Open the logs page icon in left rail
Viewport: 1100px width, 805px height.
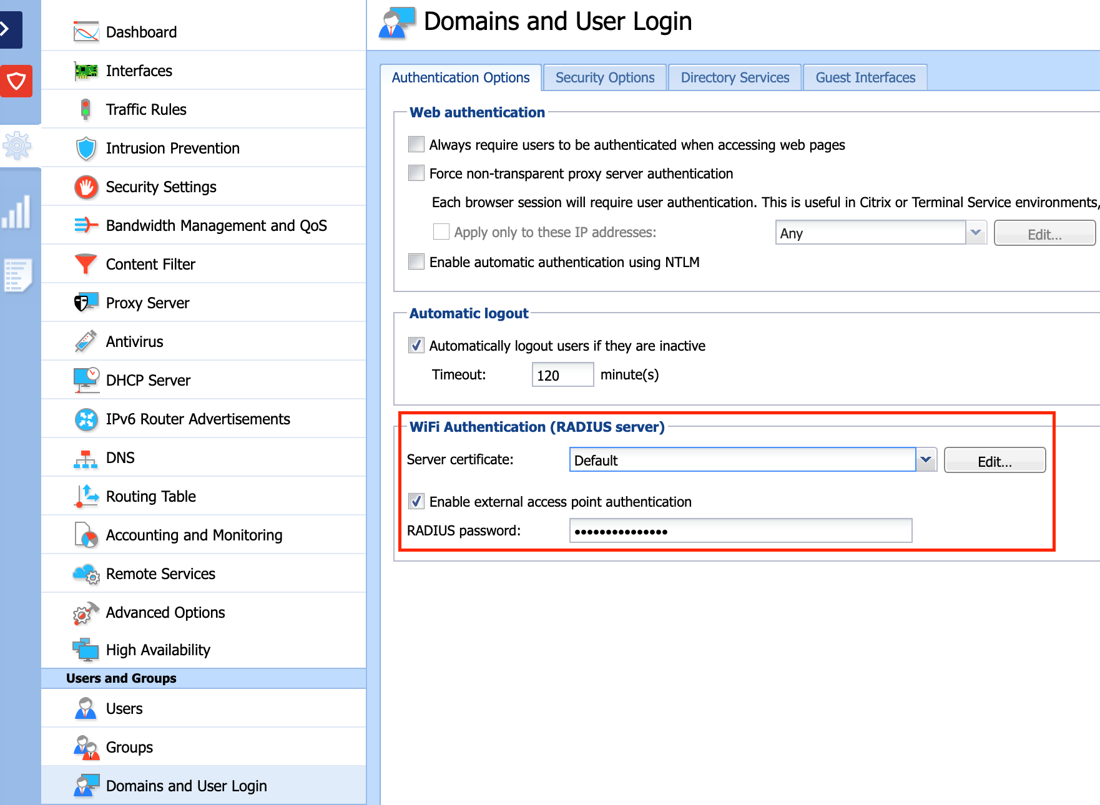pos(16,275)
